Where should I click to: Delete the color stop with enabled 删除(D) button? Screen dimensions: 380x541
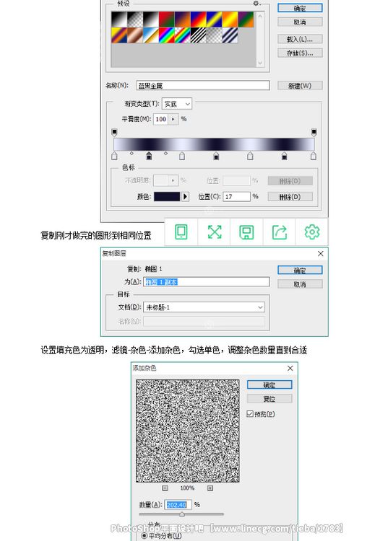pos(290,197)
